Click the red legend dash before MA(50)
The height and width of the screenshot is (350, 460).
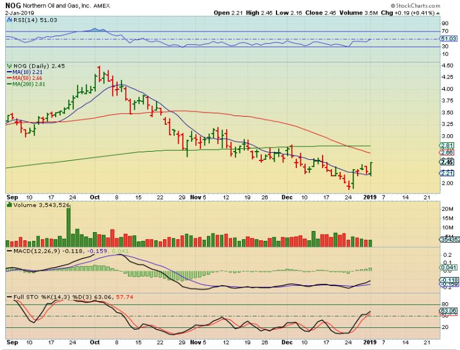(x=9, y=78)
